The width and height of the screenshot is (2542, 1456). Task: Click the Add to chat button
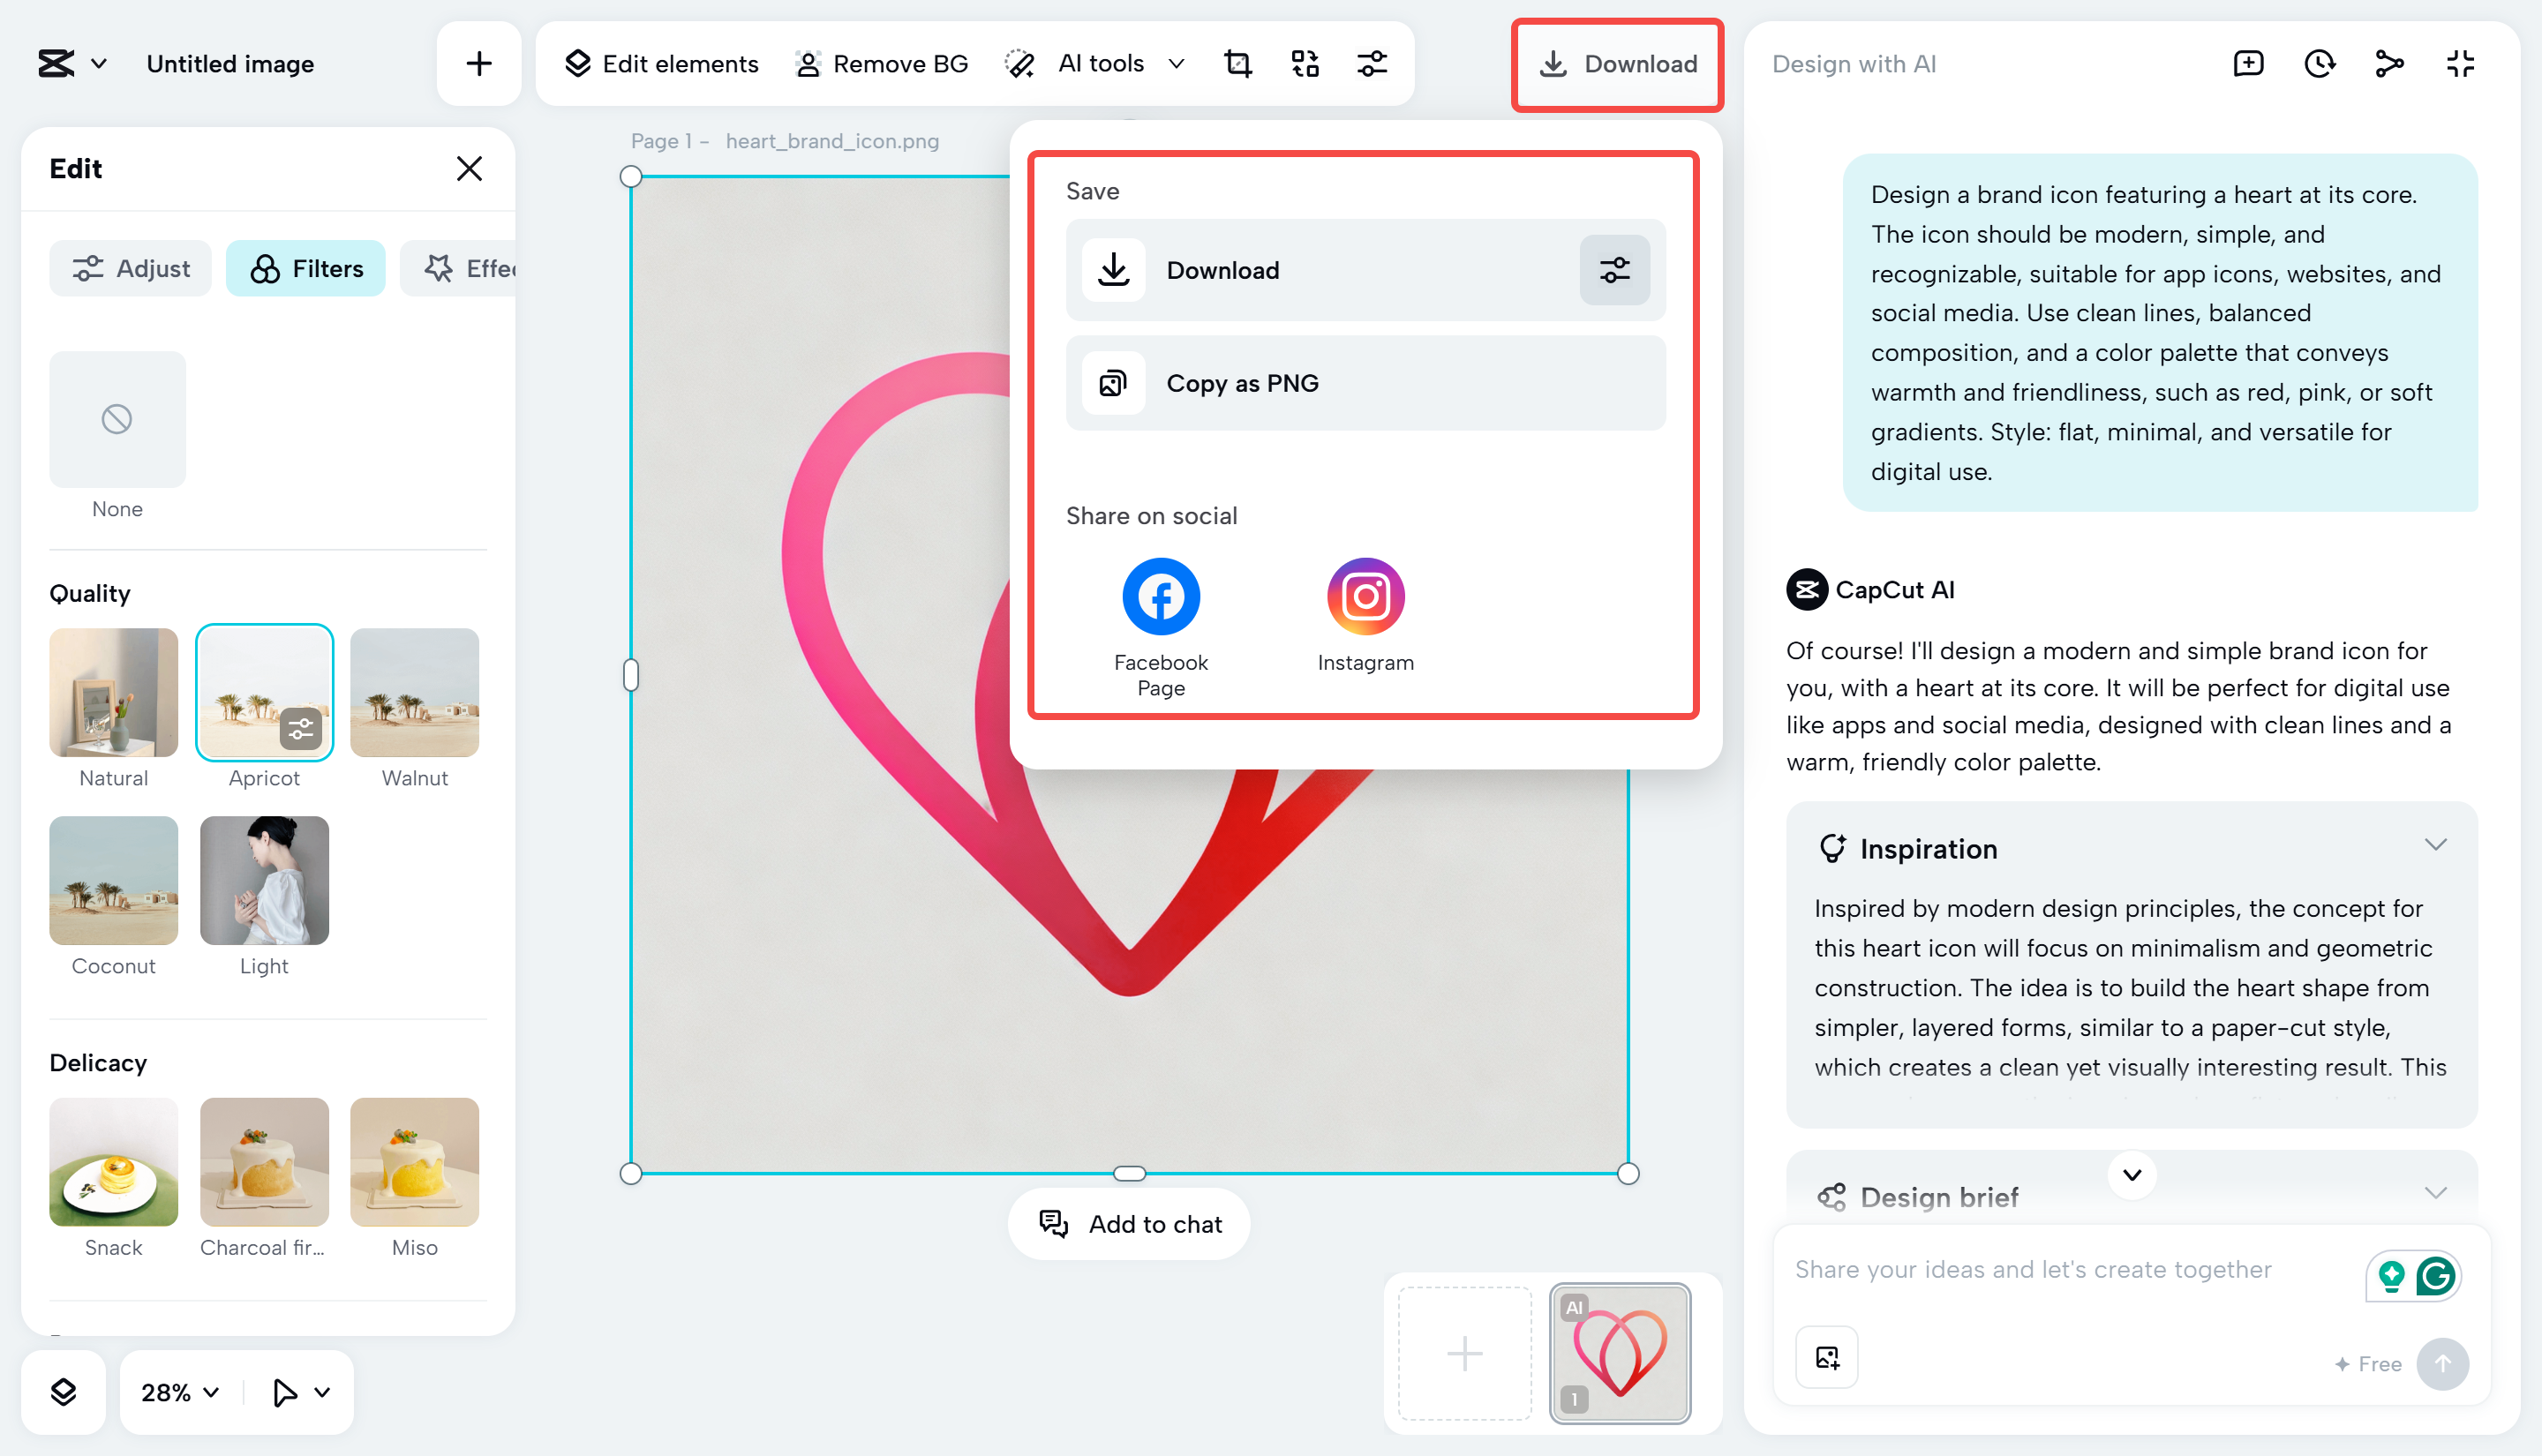(x=1129, y=1224)
